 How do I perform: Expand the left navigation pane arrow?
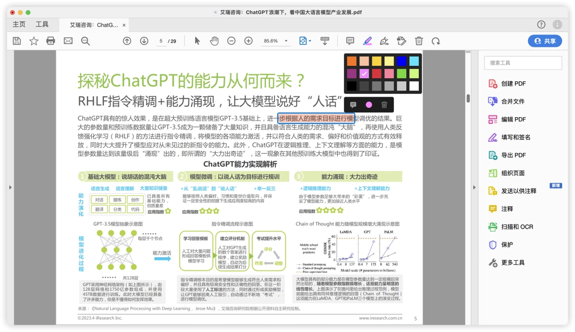(10, 187)
